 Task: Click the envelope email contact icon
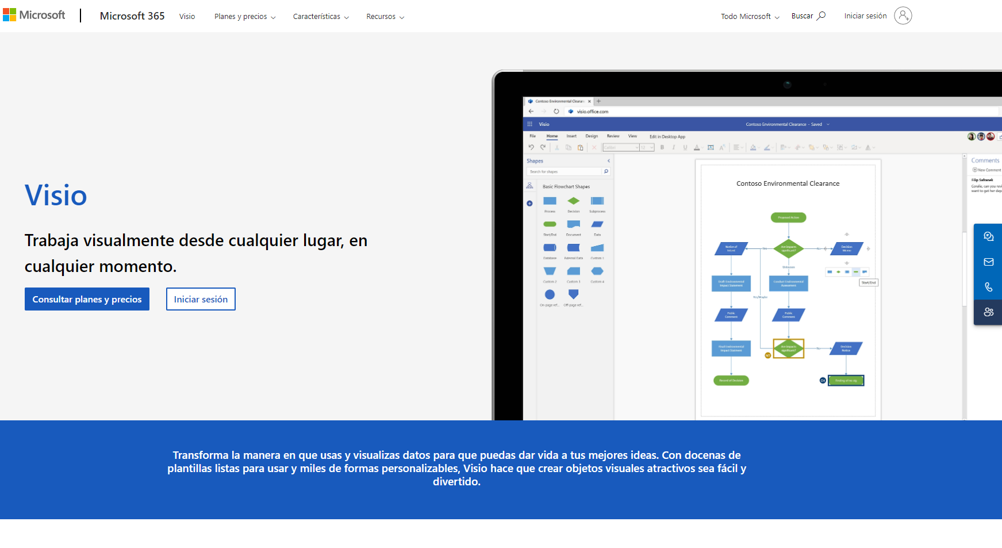(988, 262)
